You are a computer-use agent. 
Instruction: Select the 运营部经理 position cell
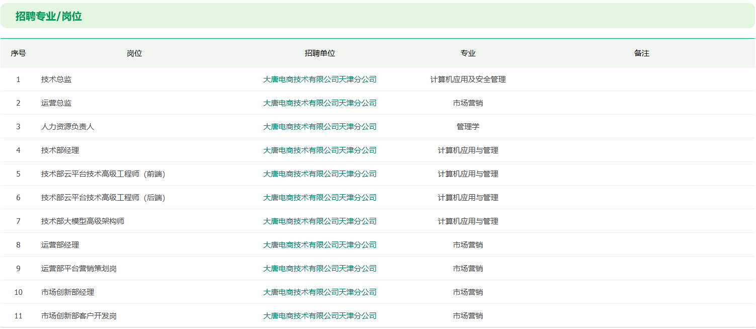[x=60, y=245]
